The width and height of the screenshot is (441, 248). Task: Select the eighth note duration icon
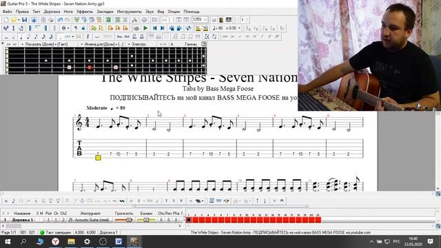28,37
